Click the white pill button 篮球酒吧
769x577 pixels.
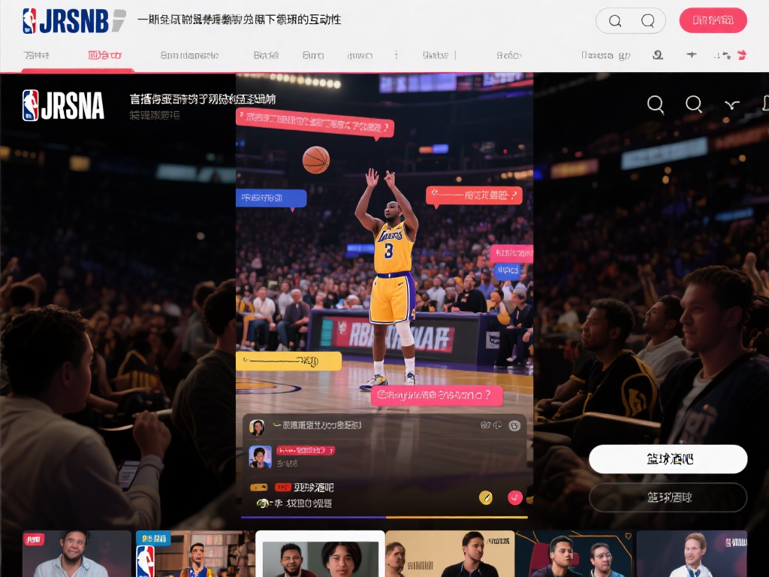coord(668,459)
